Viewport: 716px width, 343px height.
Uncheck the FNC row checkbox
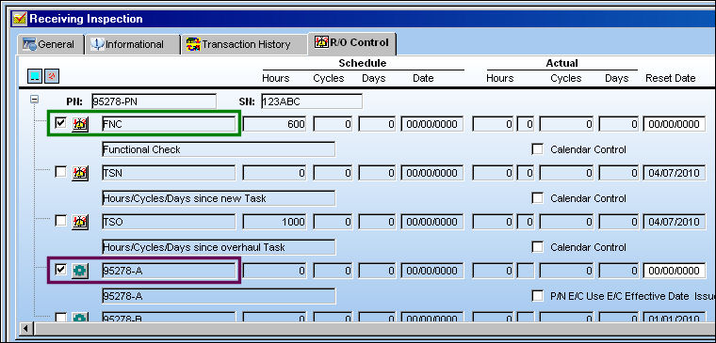[x=60, y=123]
